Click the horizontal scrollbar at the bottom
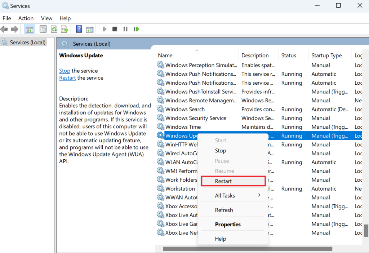Image resolution: width=369 pixels, height=253 pixels. tap(247, 249)
